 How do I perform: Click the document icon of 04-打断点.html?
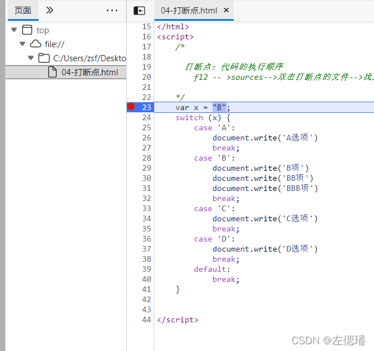pyautogui.click(x=52, y=72)
